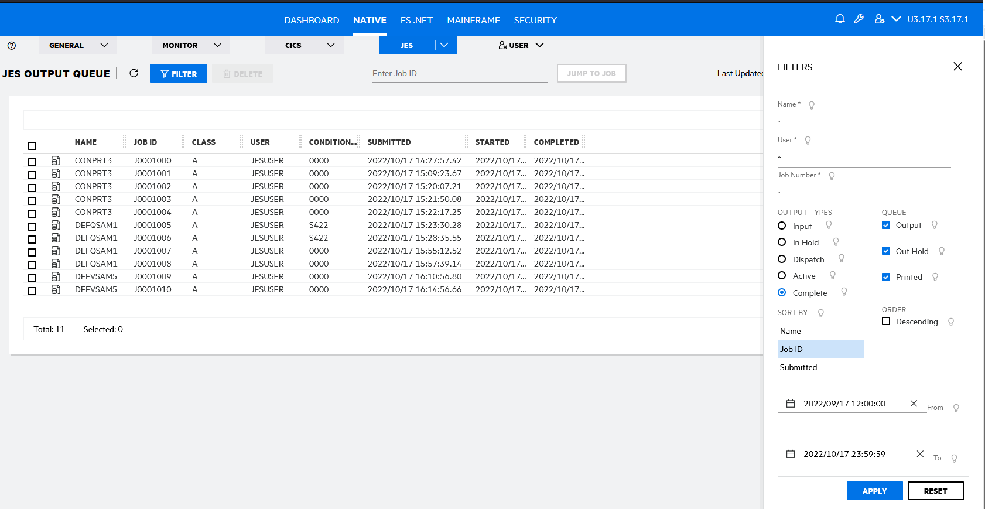Sort by Submitted in the list
The height and width of the screenshot is (509, 985).
pyautogui.click(x=820, y=367)
